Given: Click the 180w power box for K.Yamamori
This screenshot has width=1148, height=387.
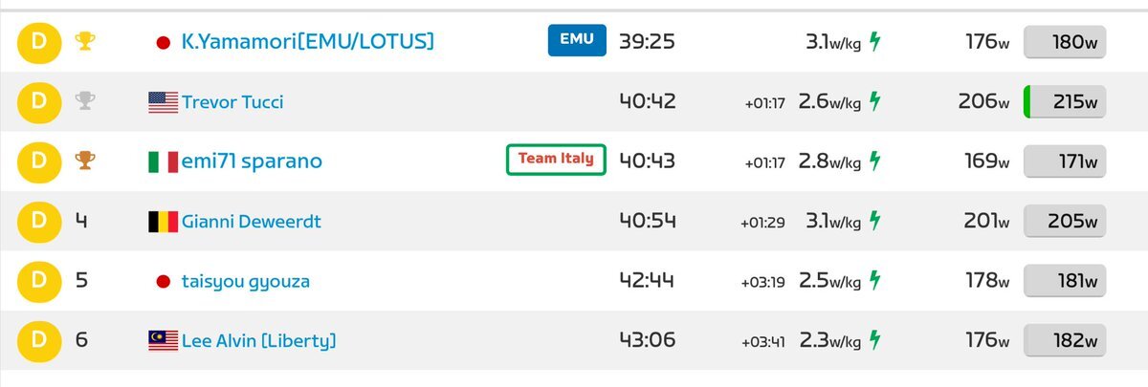Looking at the screenshot, I should click(1065, 42).
